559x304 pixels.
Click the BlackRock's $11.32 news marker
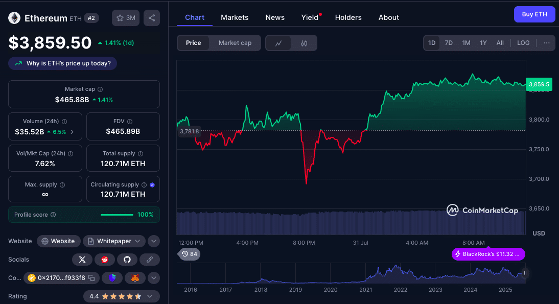tap(487, 254)
